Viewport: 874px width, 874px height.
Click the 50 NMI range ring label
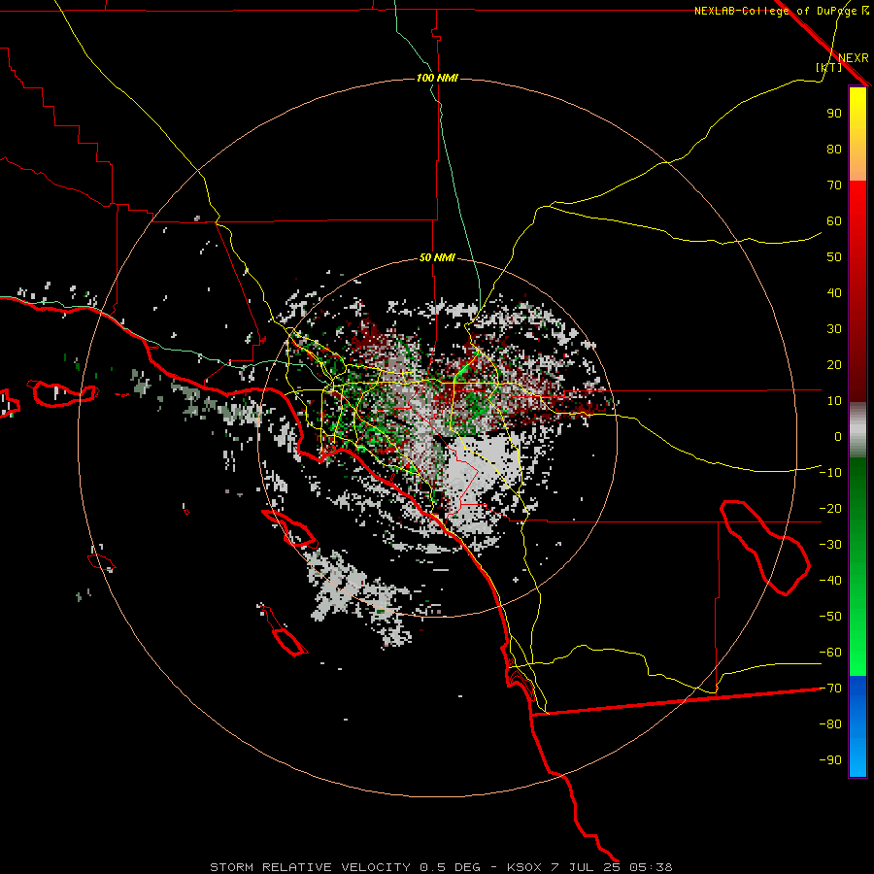coord(437,257)
